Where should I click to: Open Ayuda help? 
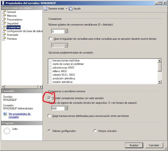(x=75, y=9)
